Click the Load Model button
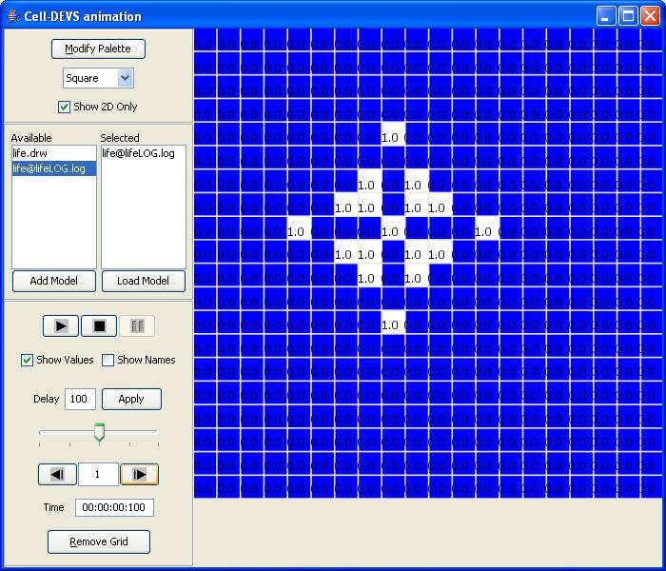The height and width of the screenshot is (571, 666). 143,281
